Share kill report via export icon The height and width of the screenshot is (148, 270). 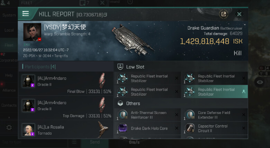pyautogui.click(x=224, y=14)
